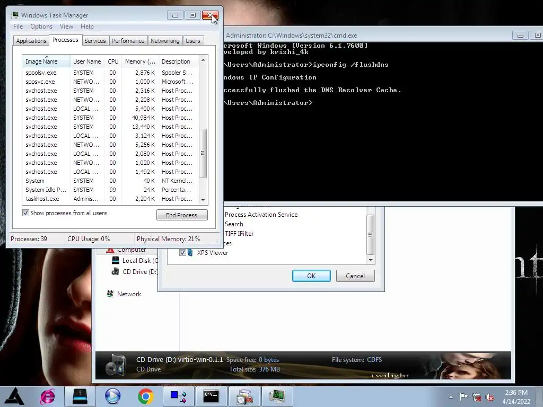Switch to the Services tab
543x407 pixels.
click(x=95, y=41)
